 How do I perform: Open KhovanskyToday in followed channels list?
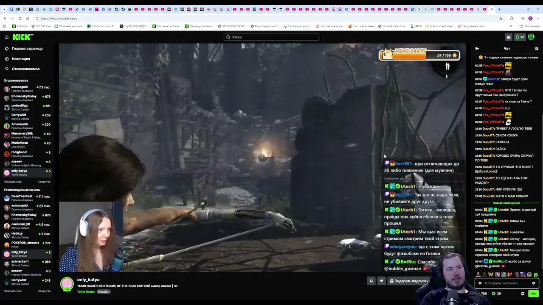point(27,98)
